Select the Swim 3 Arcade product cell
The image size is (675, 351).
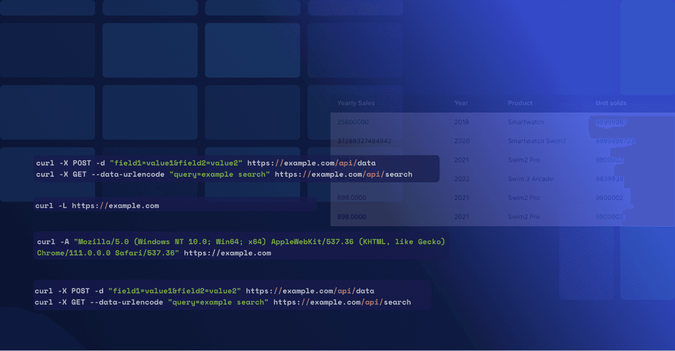530,179
